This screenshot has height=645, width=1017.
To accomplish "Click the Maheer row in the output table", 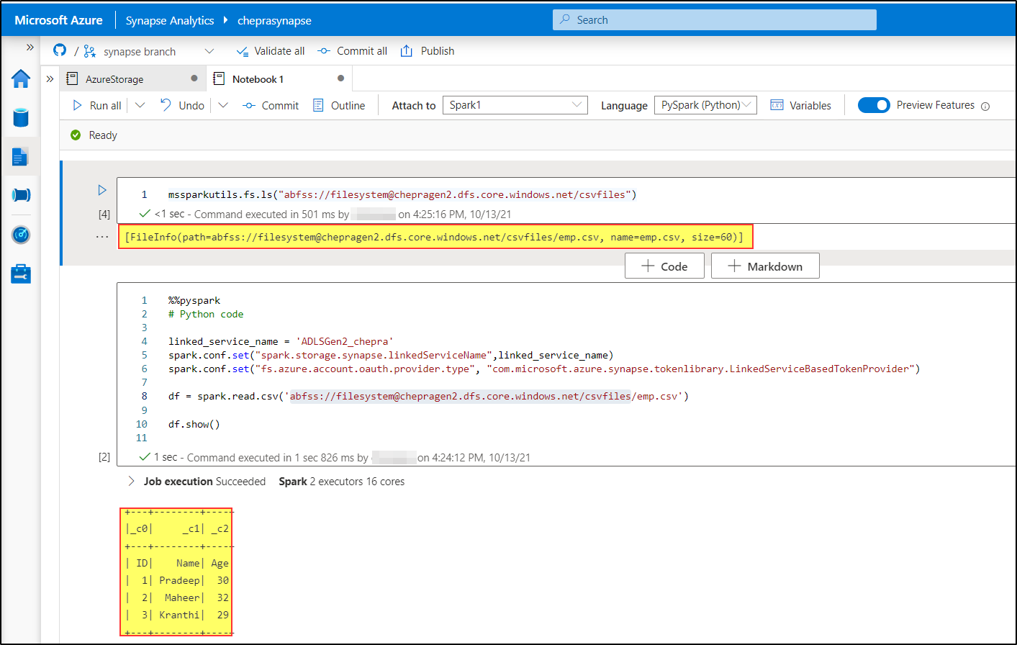I will (x=177, y=597).
